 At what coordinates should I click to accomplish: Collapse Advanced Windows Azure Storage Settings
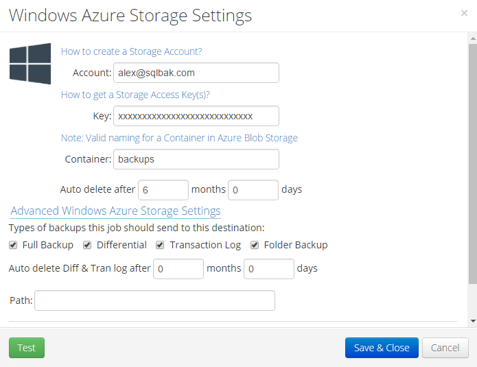tap(115, 211)
